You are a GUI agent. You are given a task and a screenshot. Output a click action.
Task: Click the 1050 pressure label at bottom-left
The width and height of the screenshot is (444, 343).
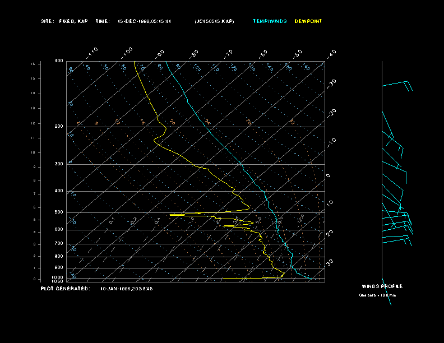click(58, 281)
